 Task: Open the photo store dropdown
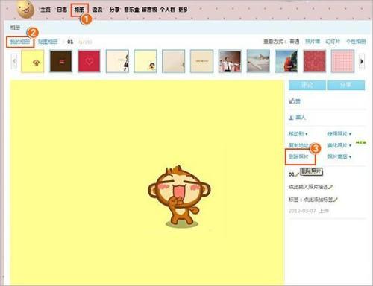(x=339, y=156)
